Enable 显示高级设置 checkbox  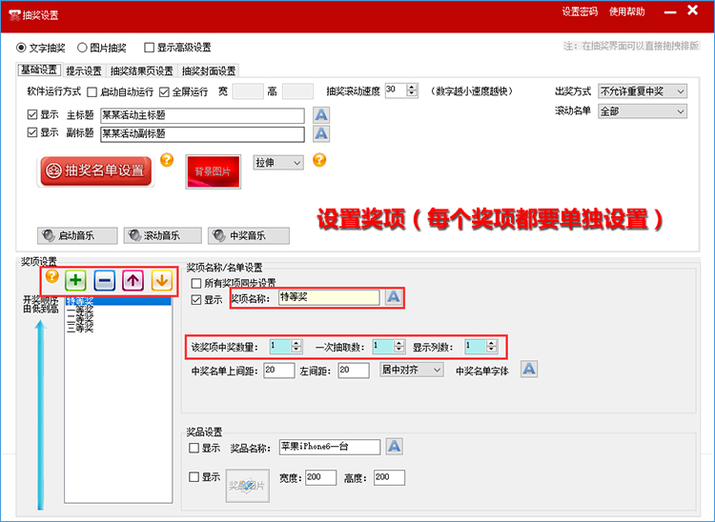(150, 48)
